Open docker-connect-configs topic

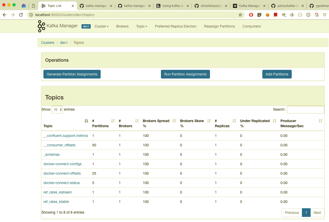point(63,164)
